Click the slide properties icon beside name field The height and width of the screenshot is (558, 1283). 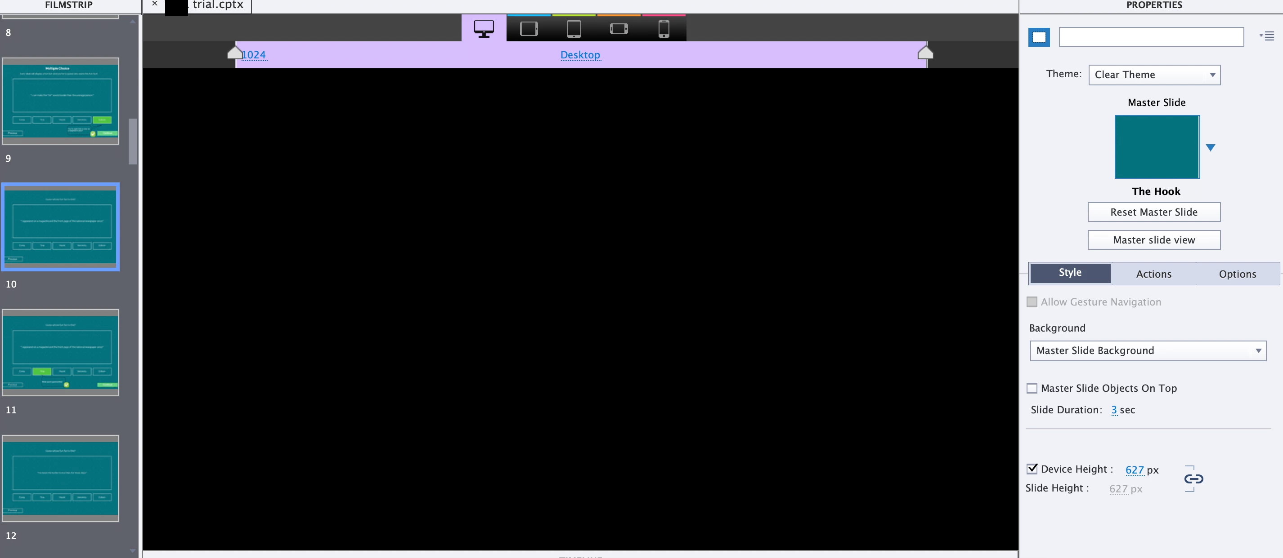(x=1039, y=37)
